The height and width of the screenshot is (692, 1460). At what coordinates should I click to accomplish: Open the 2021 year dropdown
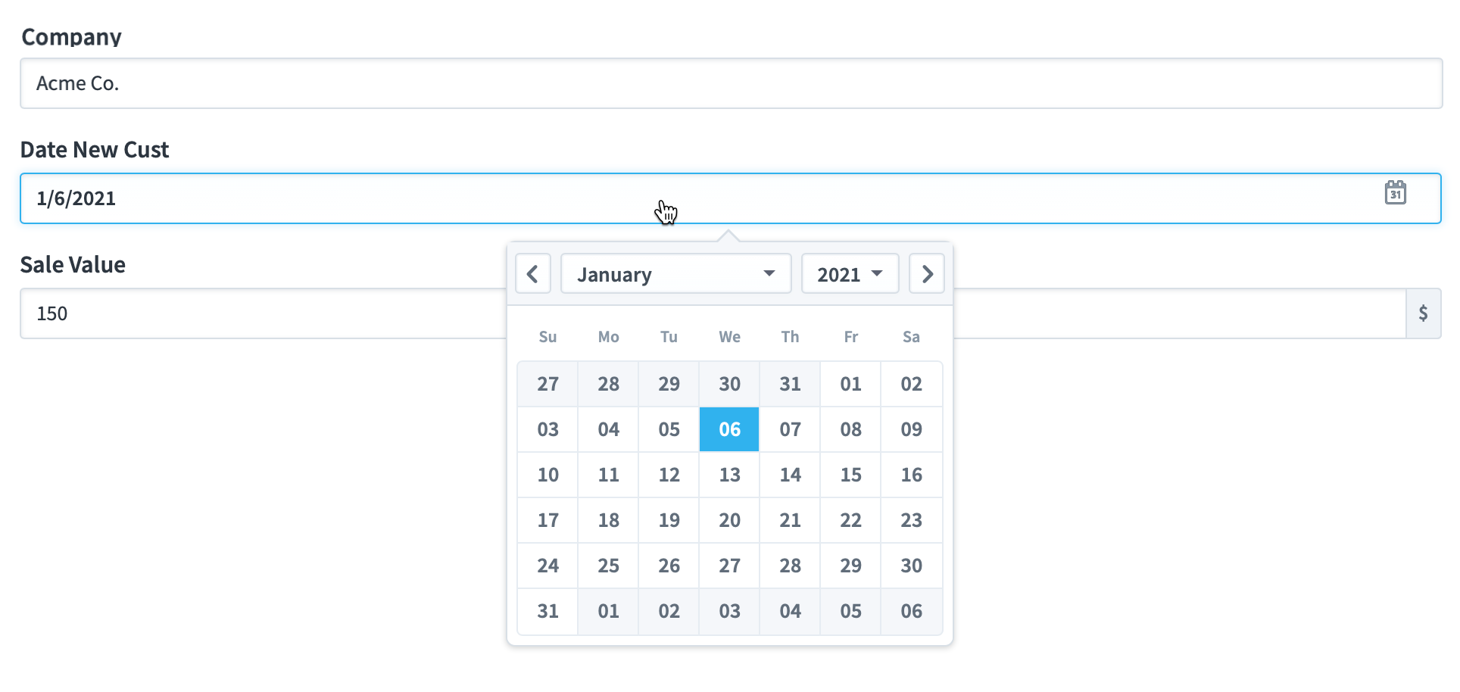(x=849, y=273)
